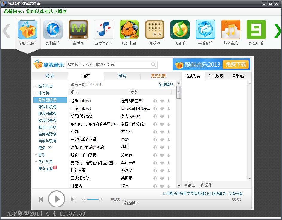
Task: Toggle 循环 loop mode in playlist
Action: (x=206, y=185)
